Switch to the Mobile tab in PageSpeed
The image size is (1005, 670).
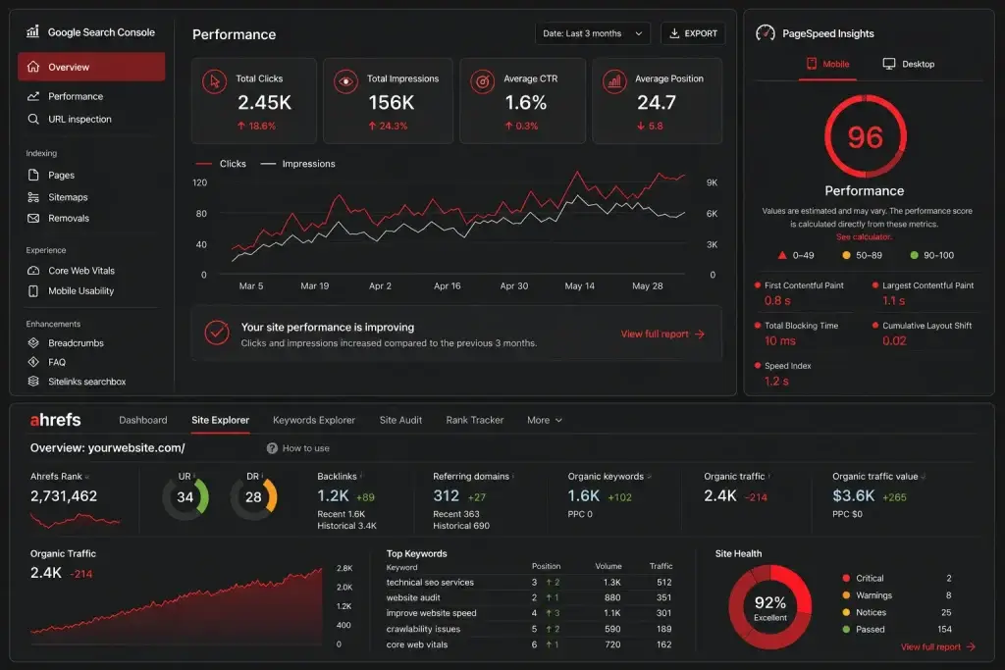[827, 64]
